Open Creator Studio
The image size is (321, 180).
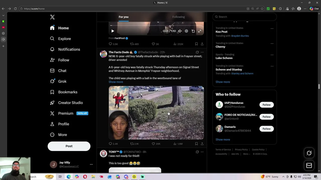[66, 103]
